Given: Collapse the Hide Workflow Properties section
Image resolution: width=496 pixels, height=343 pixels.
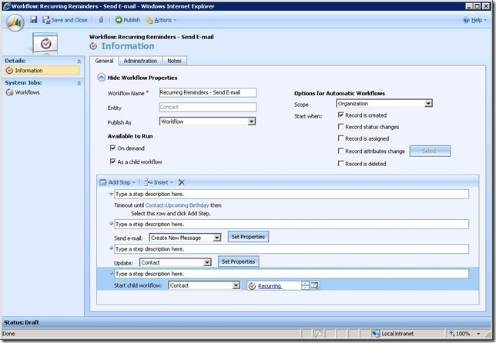Looking at the screenshot, I should 102,78.
